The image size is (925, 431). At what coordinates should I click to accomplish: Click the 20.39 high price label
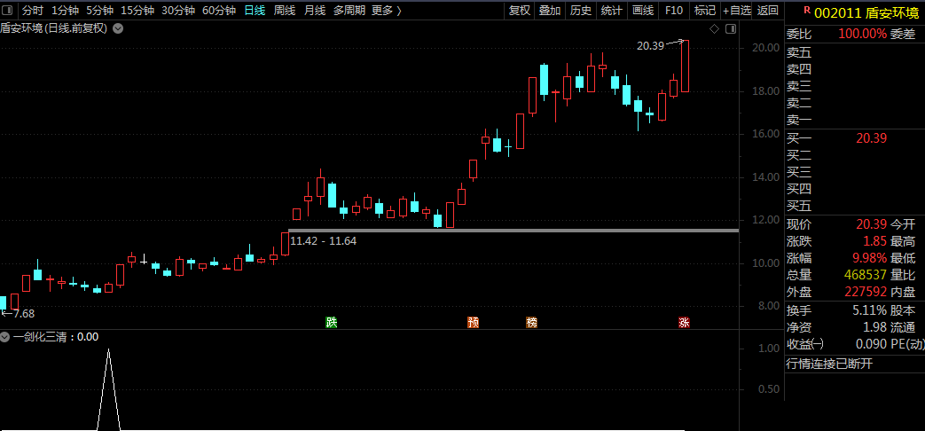click(x=651, y=45)
